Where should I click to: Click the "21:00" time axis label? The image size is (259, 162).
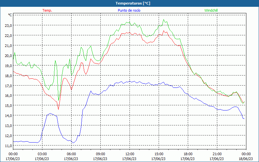(x=217, y=154)
